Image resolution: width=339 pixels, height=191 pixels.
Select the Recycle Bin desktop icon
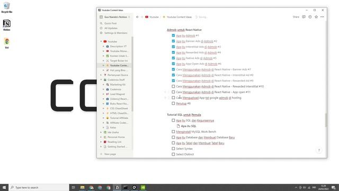[x=7, y=7]
